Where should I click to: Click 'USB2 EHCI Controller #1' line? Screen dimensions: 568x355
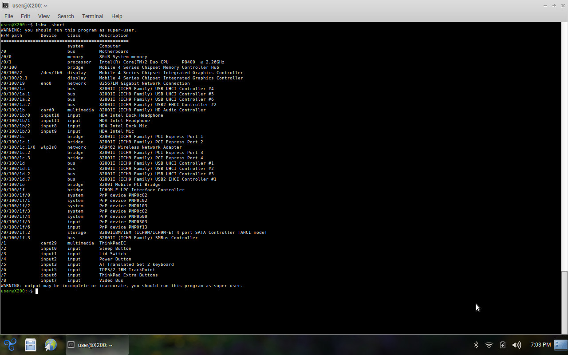158,179
